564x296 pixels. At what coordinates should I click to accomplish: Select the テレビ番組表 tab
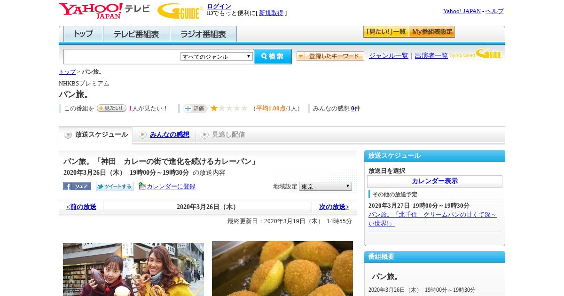[x=136, y=34]
